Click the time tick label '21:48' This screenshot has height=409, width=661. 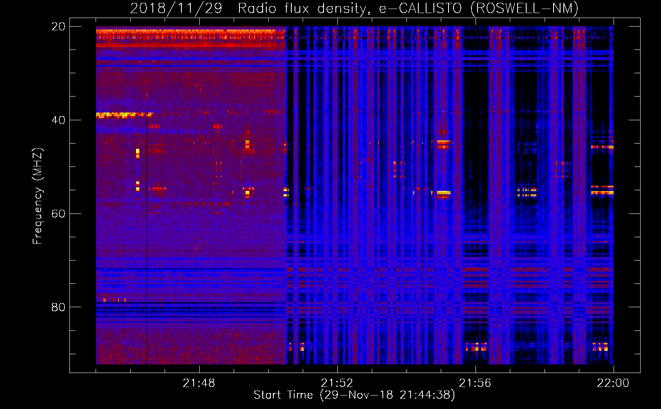click(199, 383)
